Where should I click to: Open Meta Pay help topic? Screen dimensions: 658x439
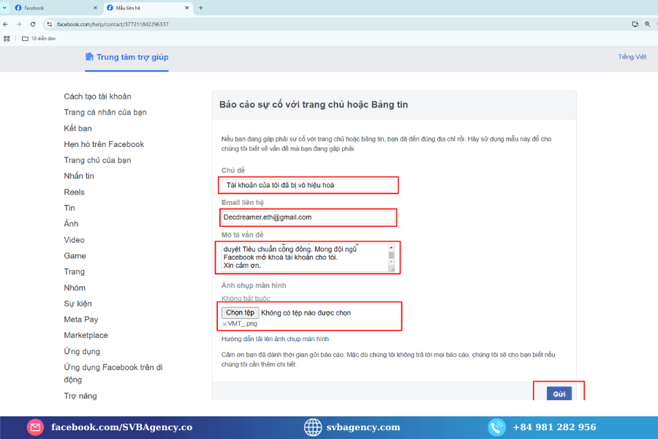[81, 319]
